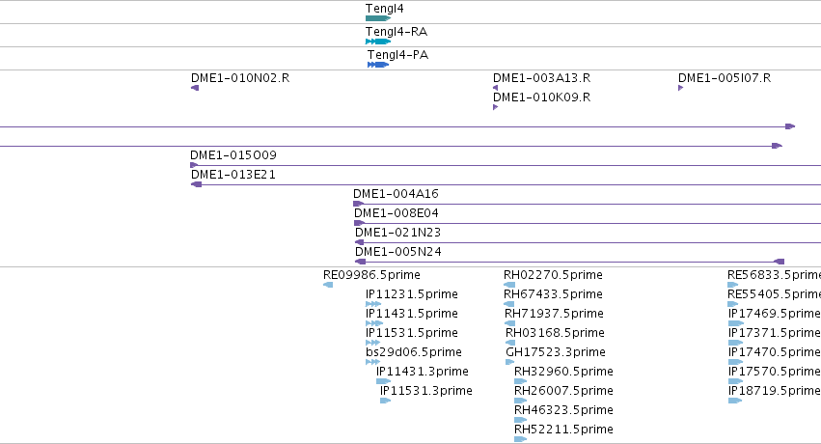Screen dimensions: 821x444
Task: Click the DME1-005N24 BAC left arrow
Action: coord(360,262)
